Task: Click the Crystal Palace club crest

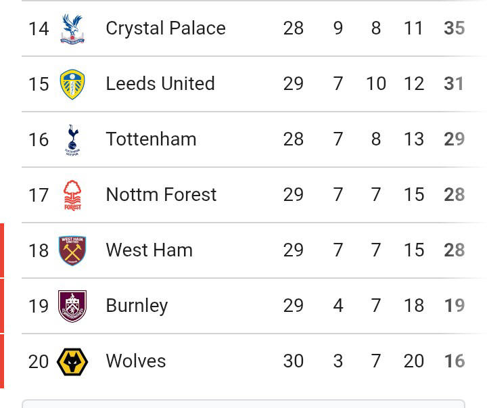Action: pos(72,28)
